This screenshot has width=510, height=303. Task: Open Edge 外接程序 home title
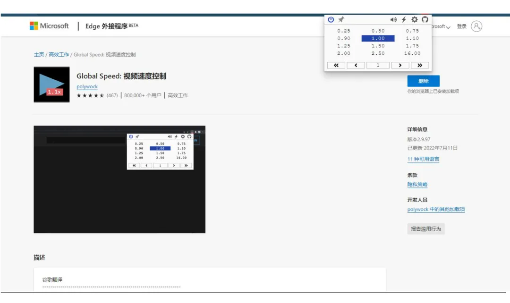[111, 26]
